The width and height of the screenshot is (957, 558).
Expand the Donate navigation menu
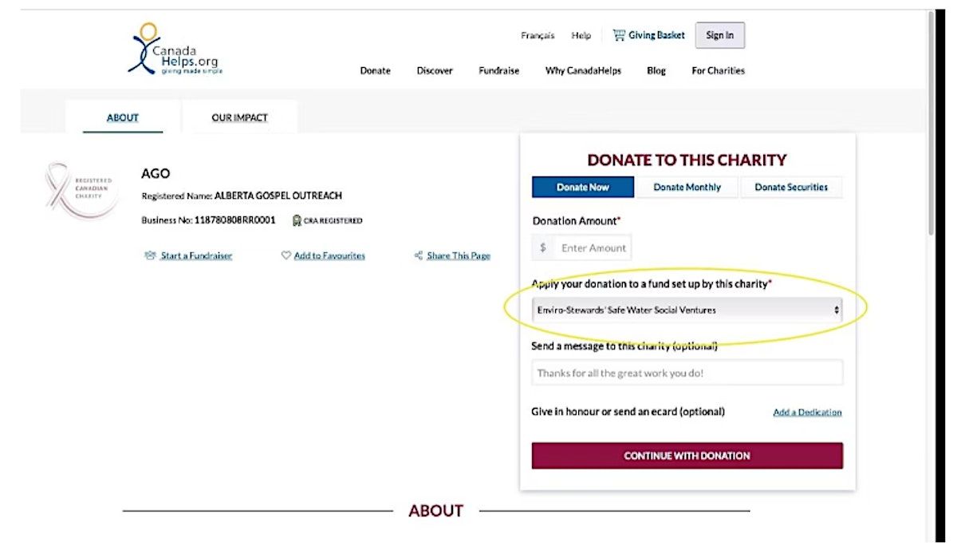[375, 71]
